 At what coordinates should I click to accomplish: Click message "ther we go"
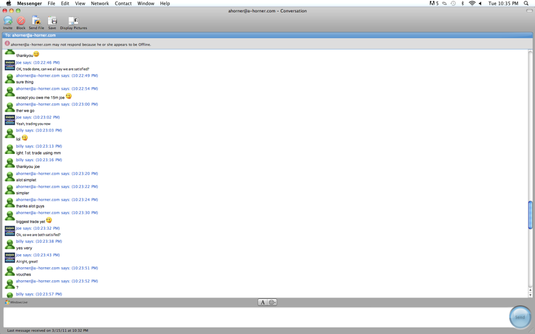25,111
